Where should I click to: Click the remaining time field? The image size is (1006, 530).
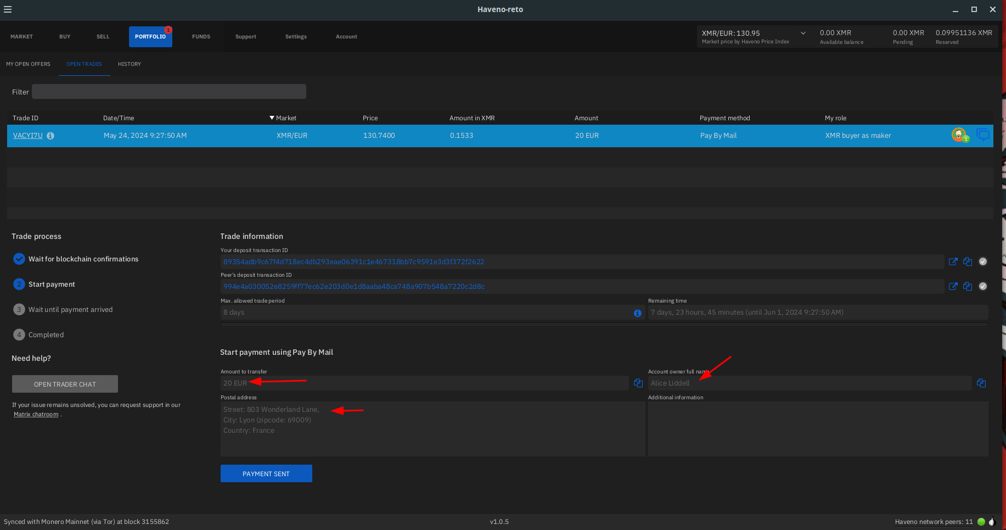coord(818,313)
